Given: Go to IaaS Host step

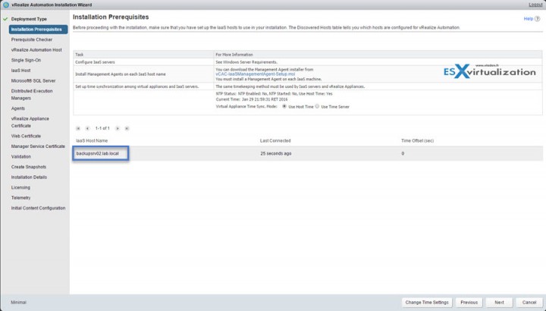Looking at the screenshot, I should pos(21,71).
